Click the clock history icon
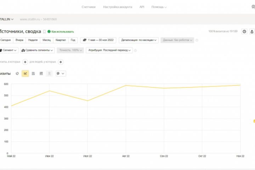This screenshot has width=255, height=170. point(244,32)
